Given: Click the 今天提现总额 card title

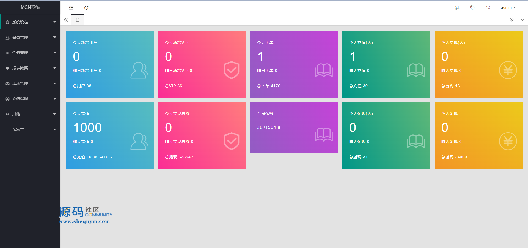Looking at the screenshot, I should pos(177,114).
